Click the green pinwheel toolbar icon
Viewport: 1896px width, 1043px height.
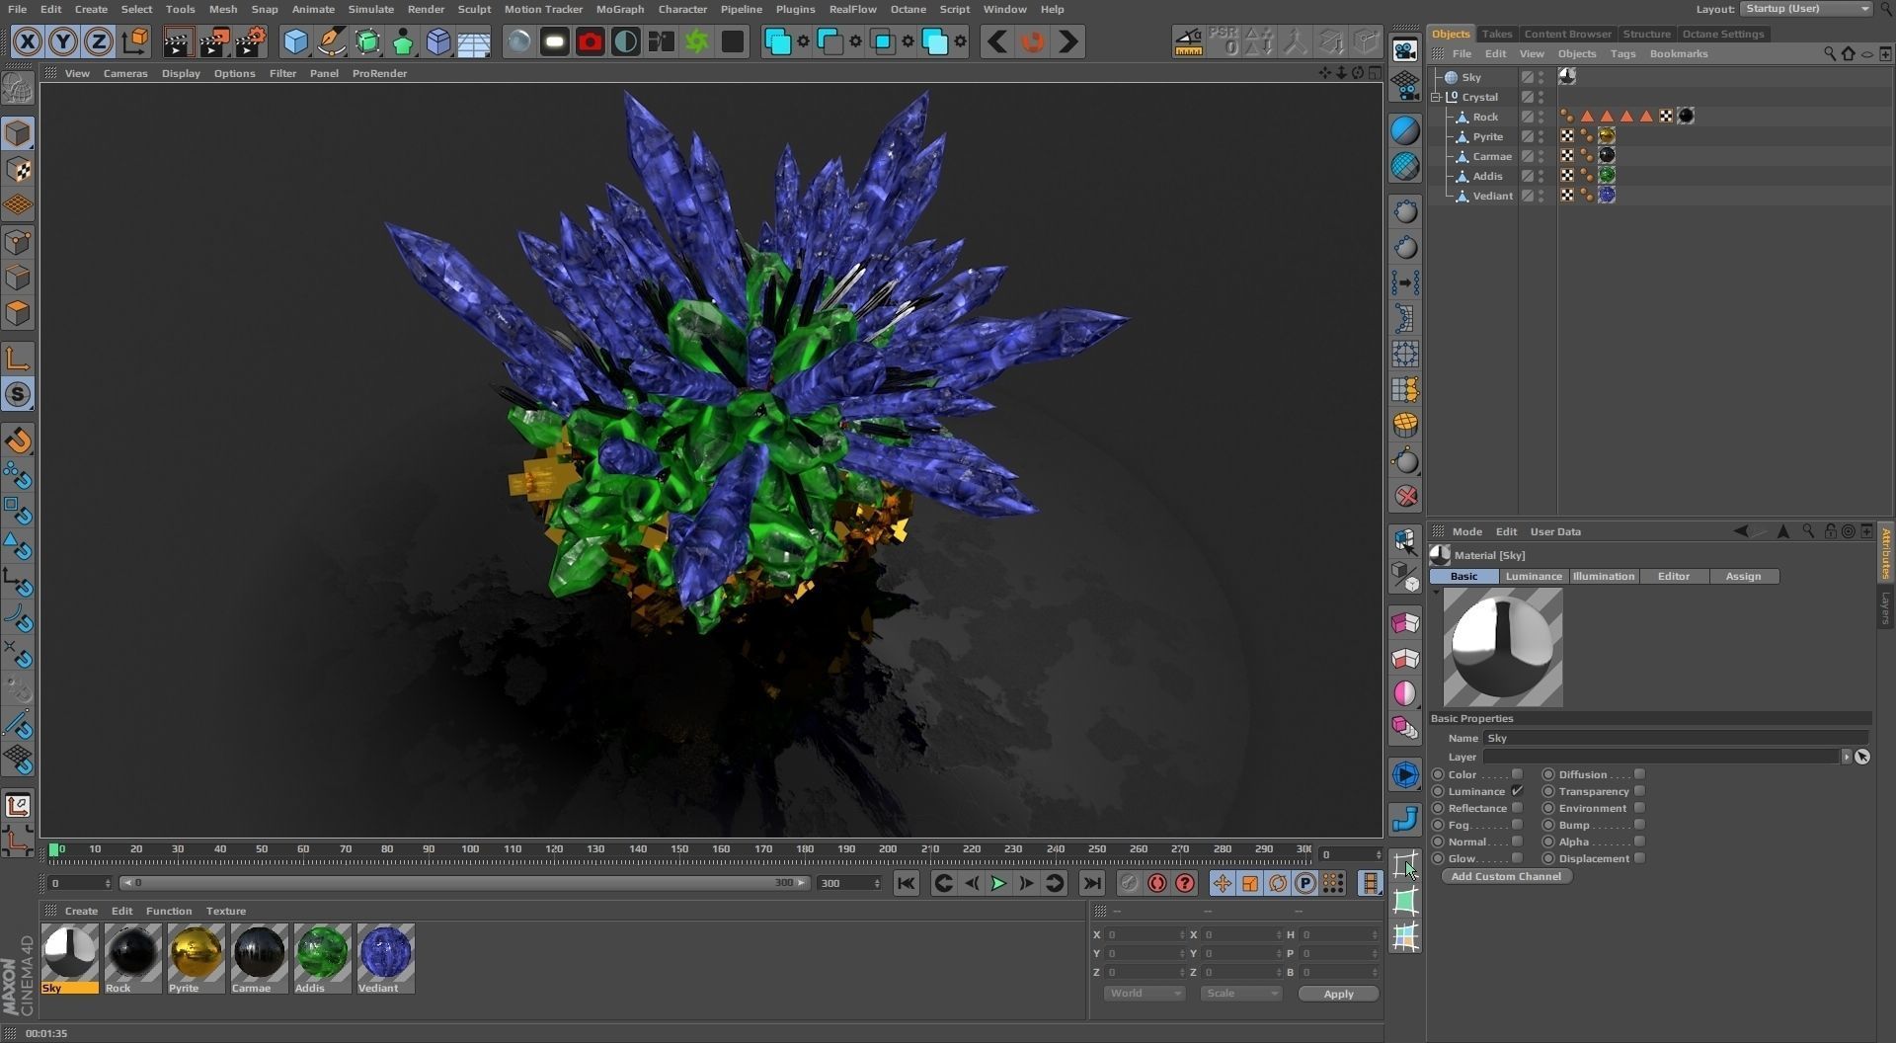tap(696, 41)
